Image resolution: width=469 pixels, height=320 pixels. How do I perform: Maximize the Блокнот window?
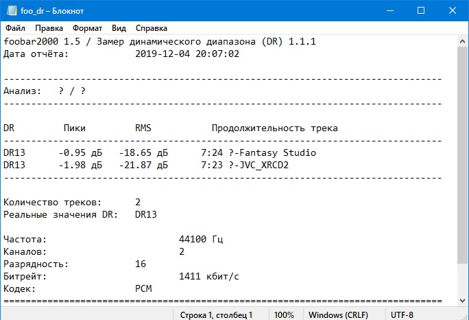421,10
